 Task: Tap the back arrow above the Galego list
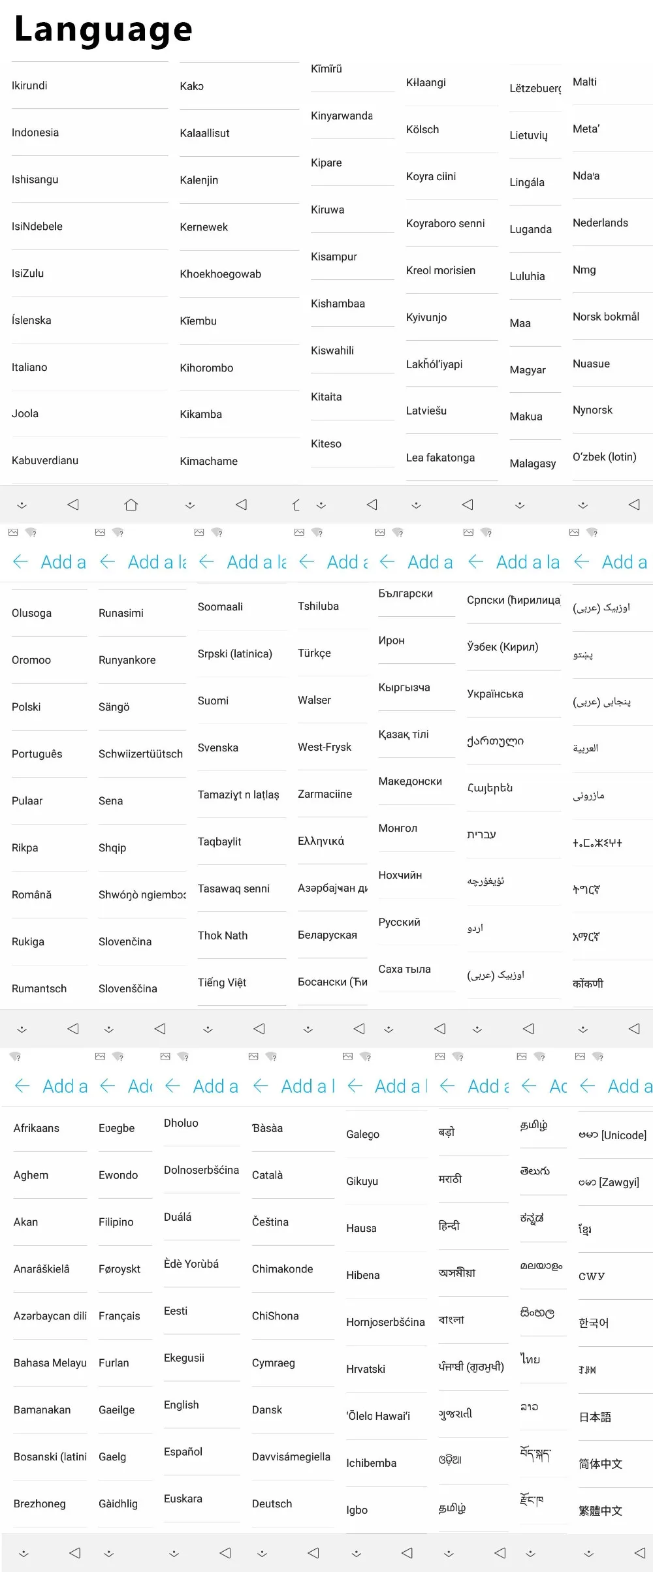(355, 1086)
